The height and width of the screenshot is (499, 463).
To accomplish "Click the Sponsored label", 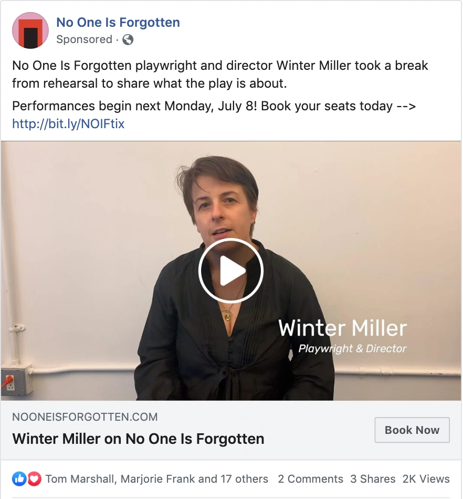I will [85, 39].
